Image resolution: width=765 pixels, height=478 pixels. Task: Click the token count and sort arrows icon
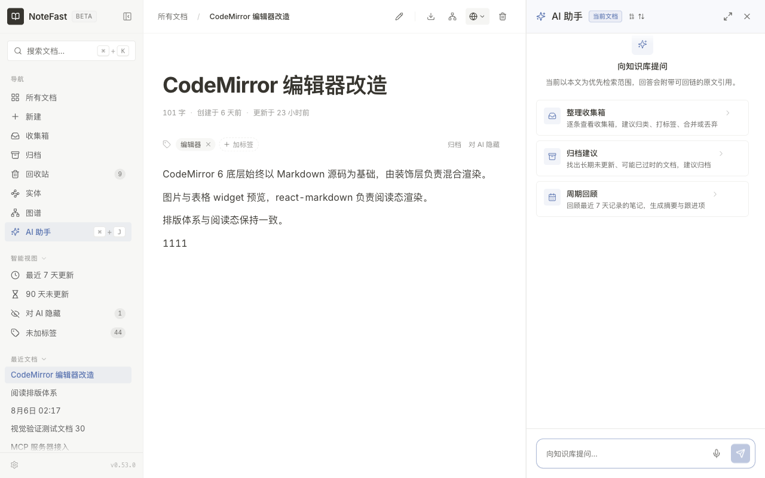637,17
